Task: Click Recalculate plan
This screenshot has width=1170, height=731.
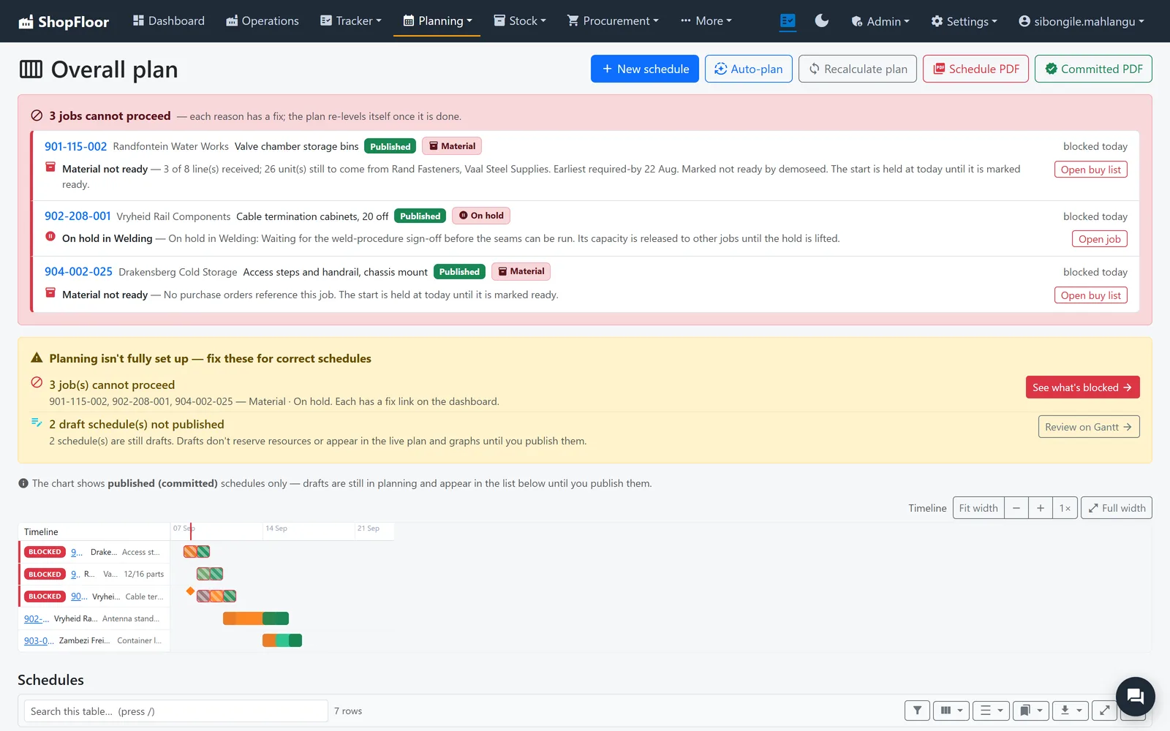Action: click(x=858, y=69)
